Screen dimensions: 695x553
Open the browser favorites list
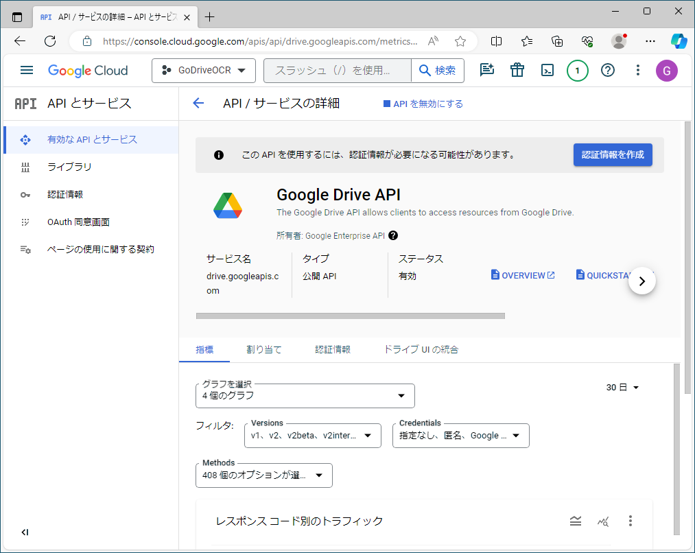pos(527,41)
